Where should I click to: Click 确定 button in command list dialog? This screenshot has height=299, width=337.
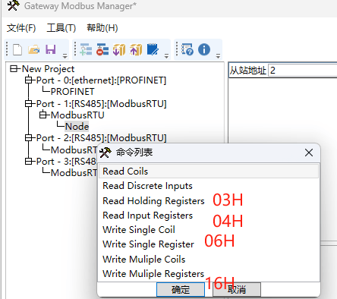(x=181, y=290)
